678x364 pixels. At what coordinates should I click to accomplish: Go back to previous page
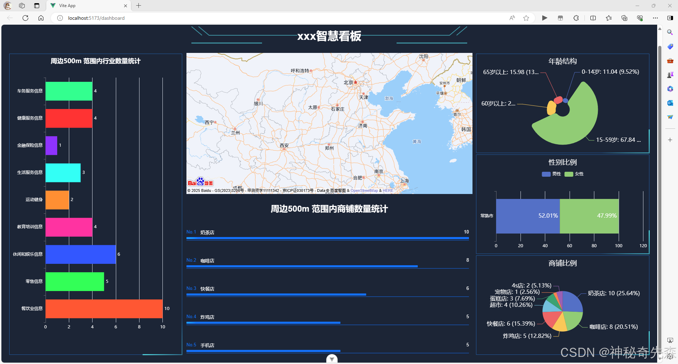point(10,18)
